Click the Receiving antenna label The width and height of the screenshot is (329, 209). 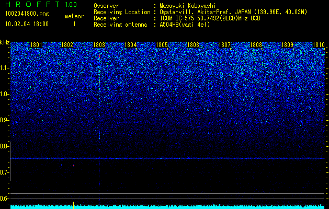click(120, 25)
